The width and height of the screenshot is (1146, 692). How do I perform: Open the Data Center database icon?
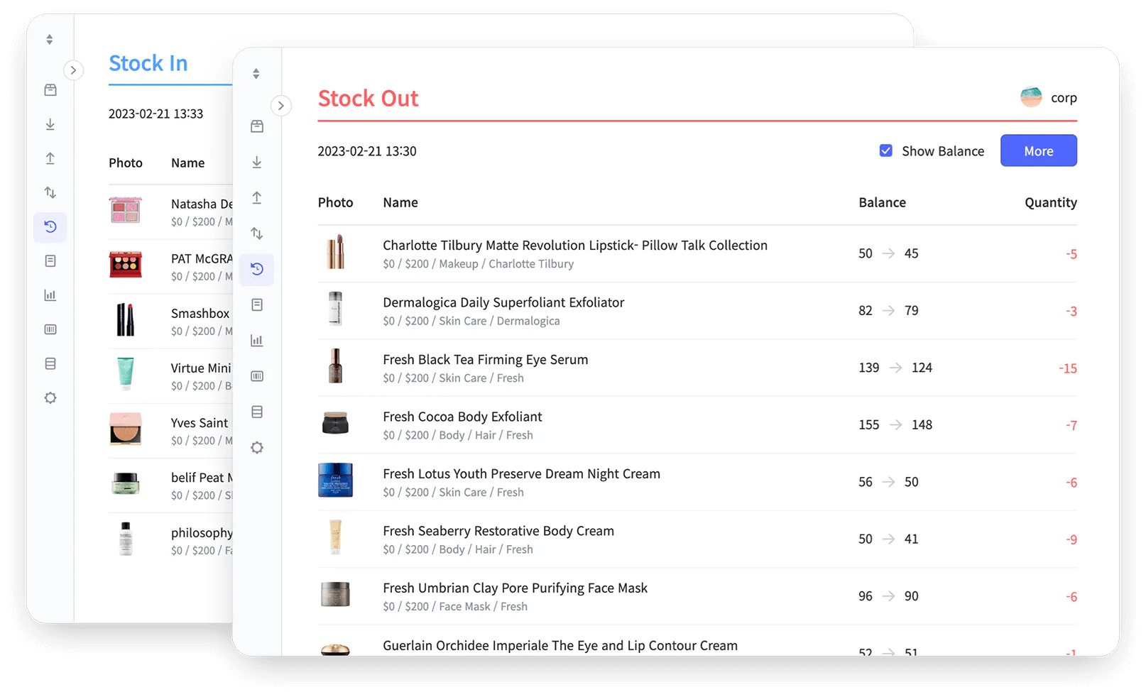pyautogui.click(x=257, y=412)
